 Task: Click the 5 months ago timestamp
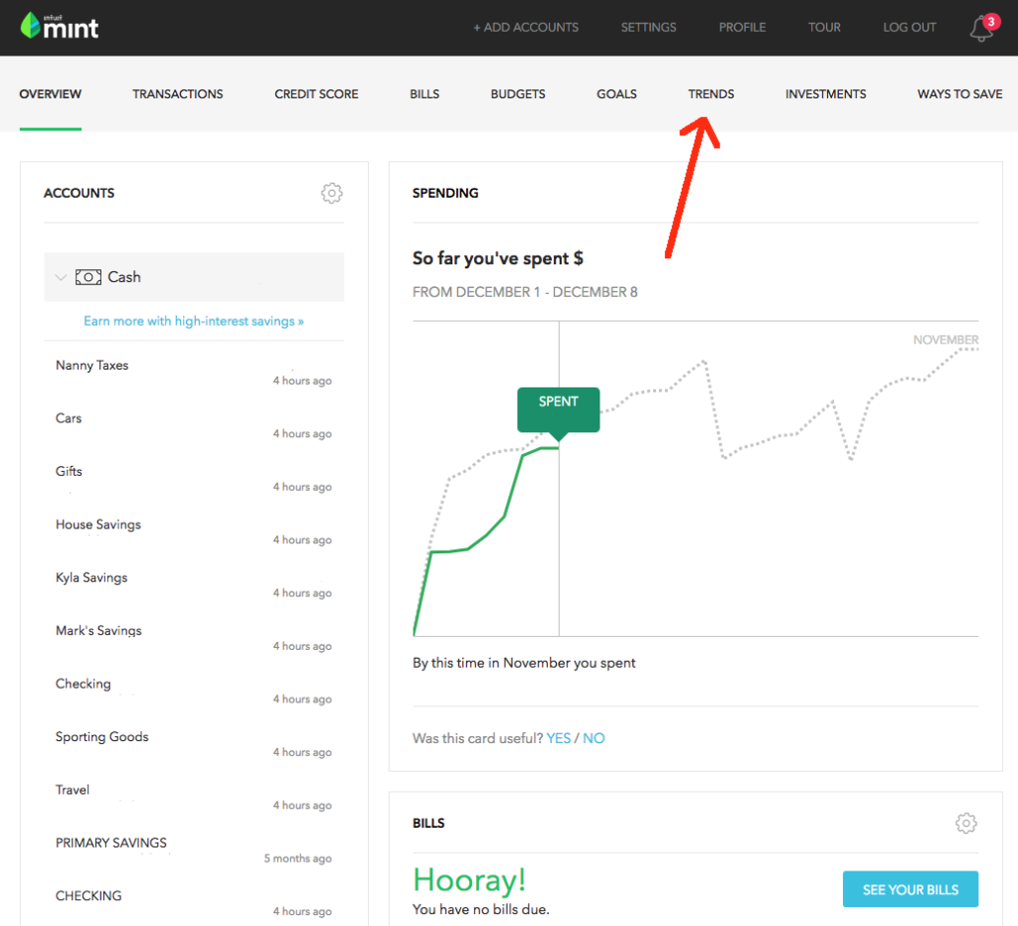pos(298,858)
